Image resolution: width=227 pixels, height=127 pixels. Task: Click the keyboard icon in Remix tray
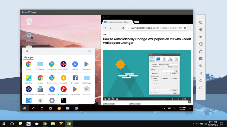tap(169, 108)
